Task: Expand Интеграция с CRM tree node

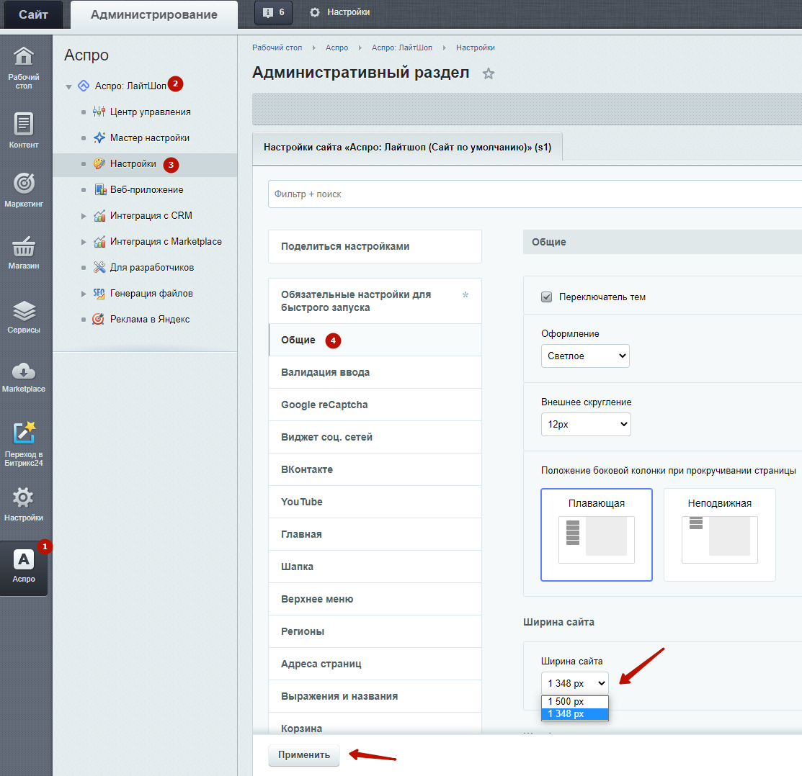Action: 84,216
